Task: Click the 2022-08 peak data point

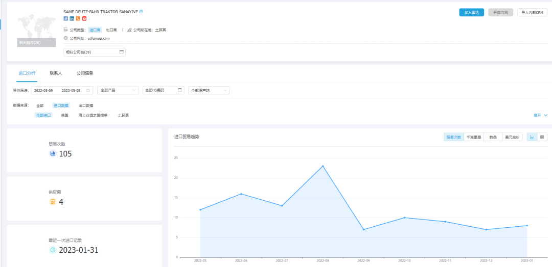Action: 323,166
